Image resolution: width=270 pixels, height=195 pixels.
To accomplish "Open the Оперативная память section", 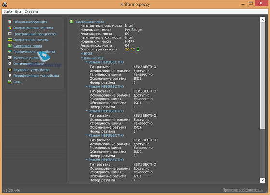I will point(31,40).
